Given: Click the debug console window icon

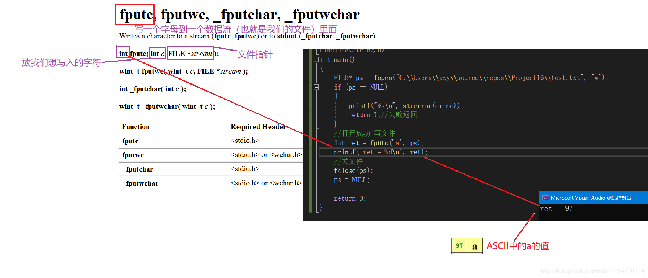Looking at the screenshot, I should (545, 198).
